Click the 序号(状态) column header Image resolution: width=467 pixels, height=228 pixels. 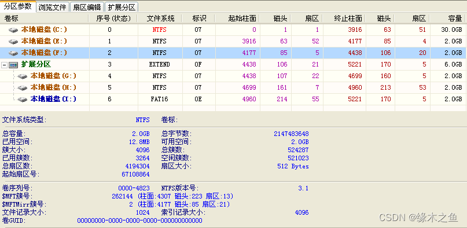[x=113, y=19]
